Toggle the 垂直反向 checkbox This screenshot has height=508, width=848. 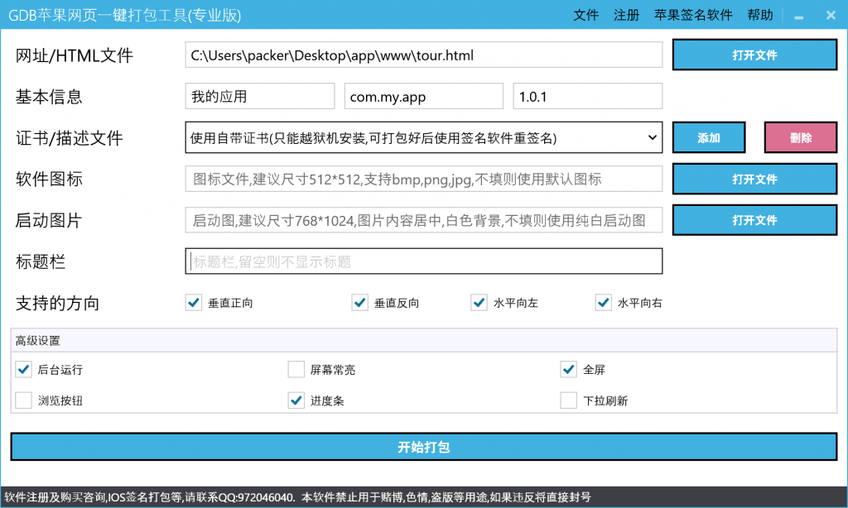coord(359,303)
